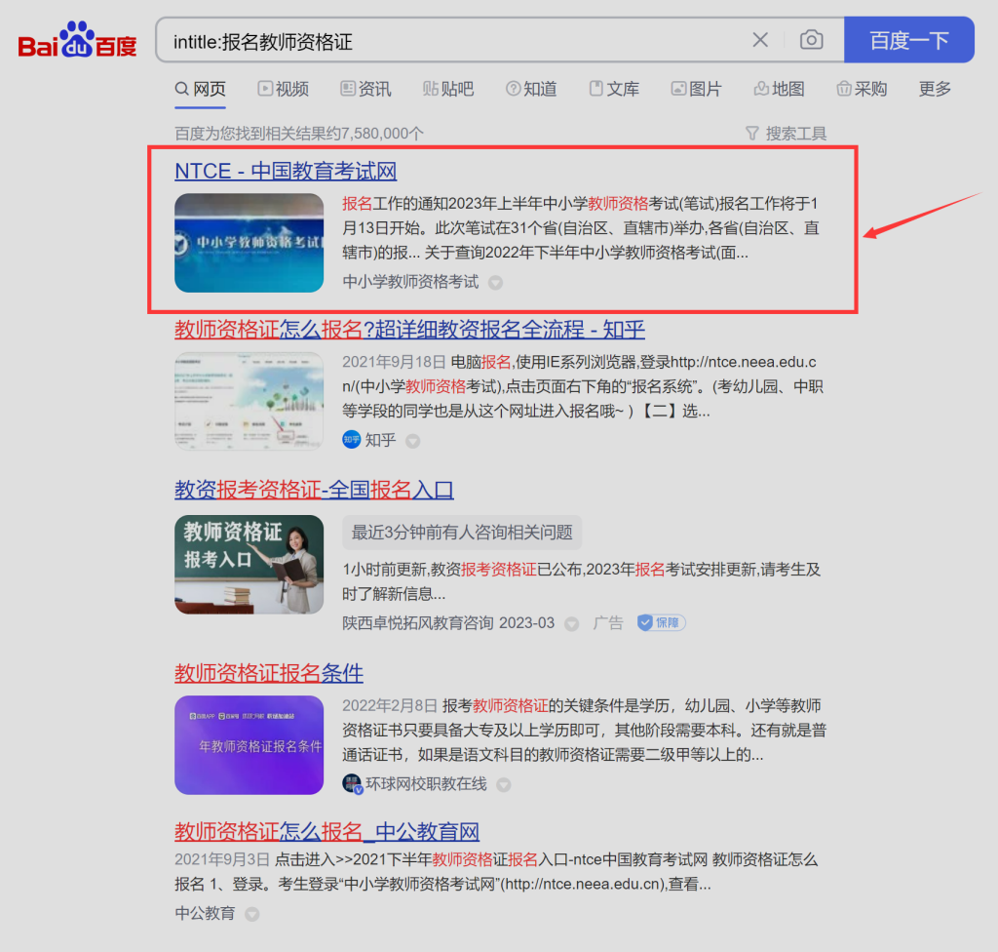Click the 环球网校职教在线 source icon

point(352,784)
